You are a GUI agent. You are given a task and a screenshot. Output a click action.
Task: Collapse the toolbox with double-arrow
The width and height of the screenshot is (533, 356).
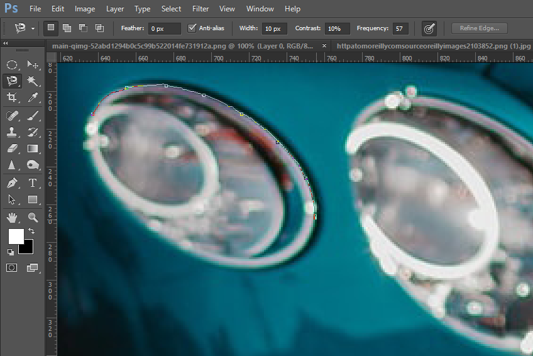tap(5, 43)
